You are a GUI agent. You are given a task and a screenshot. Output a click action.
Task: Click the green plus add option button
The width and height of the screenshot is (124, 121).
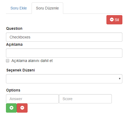click(11, 108)
